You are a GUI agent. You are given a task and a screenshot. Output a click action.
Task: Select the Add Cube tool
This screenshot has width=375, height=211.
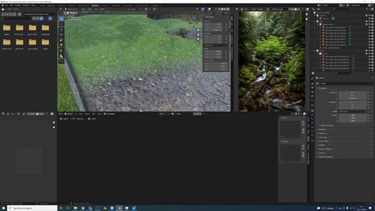(62, 62)
